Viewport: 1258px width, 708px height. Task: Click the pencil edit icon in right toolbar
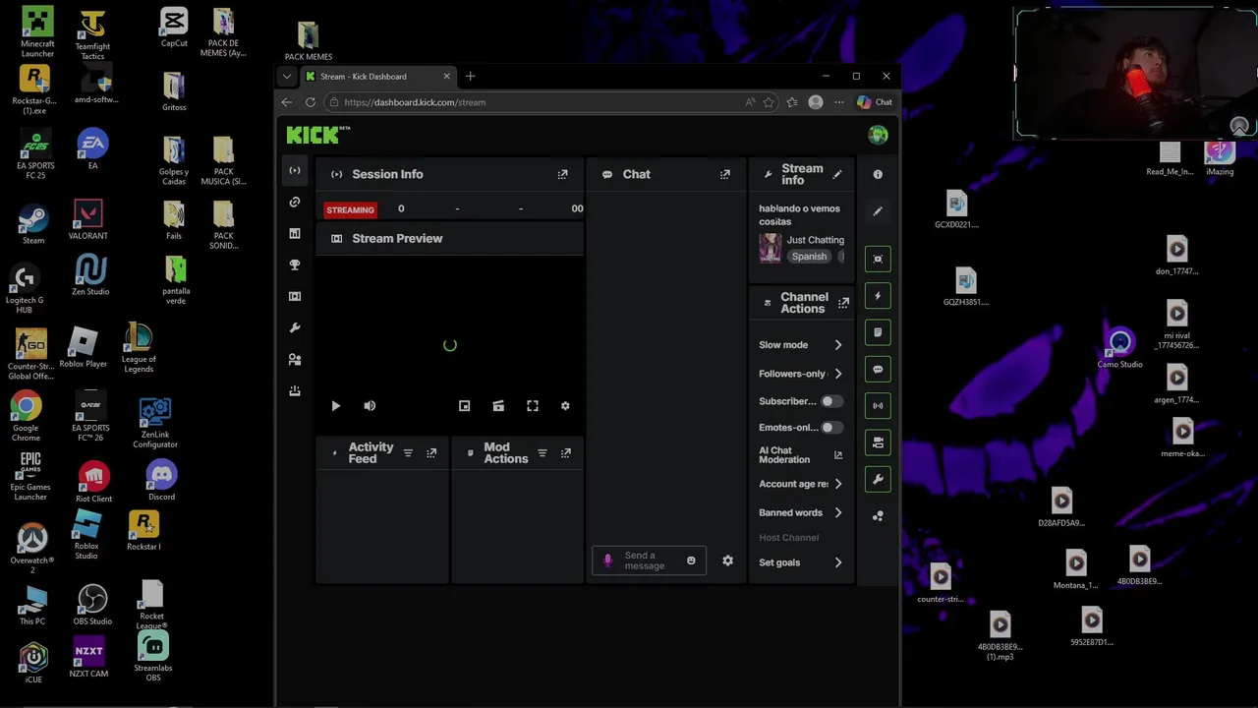(878, 210)
